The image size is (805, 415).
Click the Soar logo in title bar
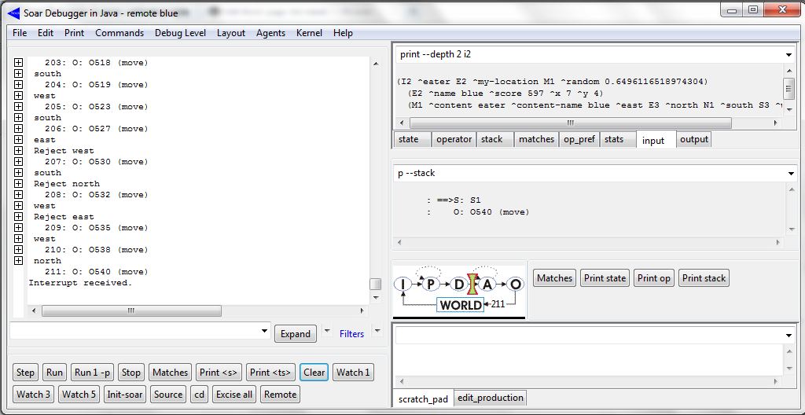tap(13, 13)
